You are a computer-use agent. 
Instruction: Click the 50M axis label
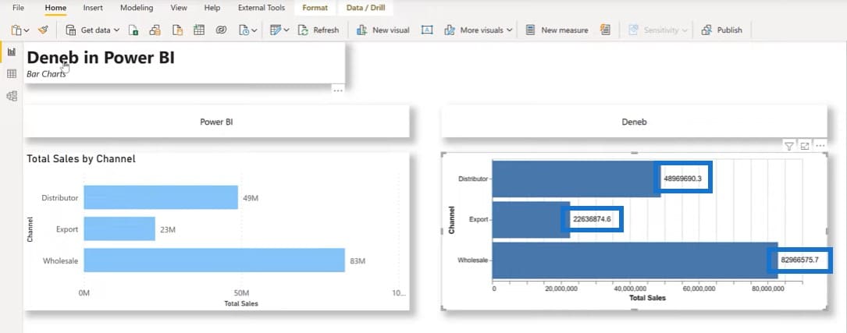click(x=241, y=293)
